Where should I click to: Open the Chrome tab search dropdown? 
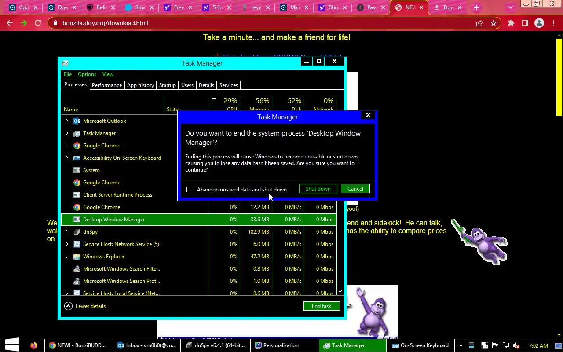pos(511,7)
